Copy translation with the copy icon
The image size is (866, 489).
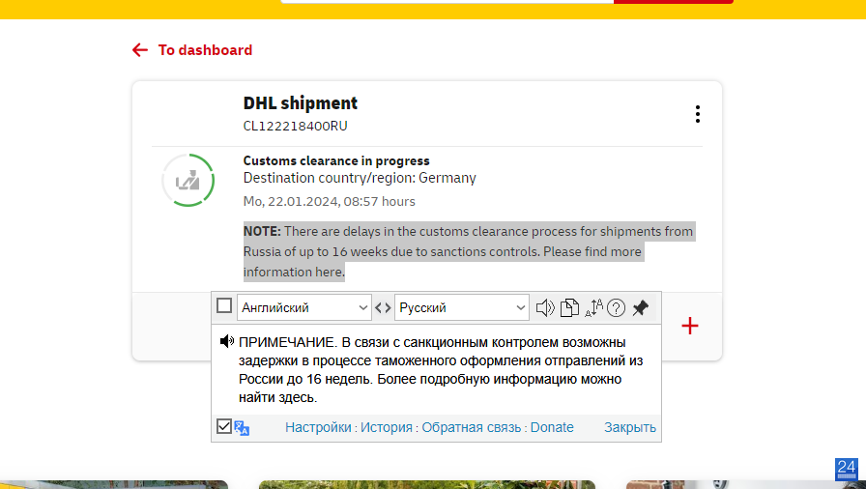(569, 307)
